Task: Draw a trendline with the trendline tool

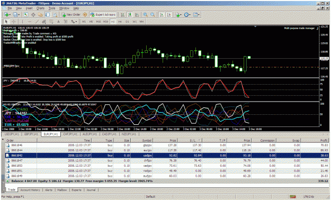Action: [37, 22]
